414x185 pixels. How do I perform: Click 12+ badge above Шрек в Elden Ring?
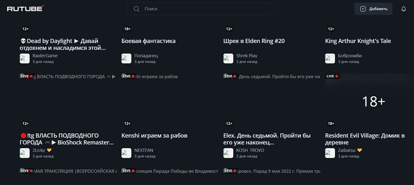tap(229, 29)
